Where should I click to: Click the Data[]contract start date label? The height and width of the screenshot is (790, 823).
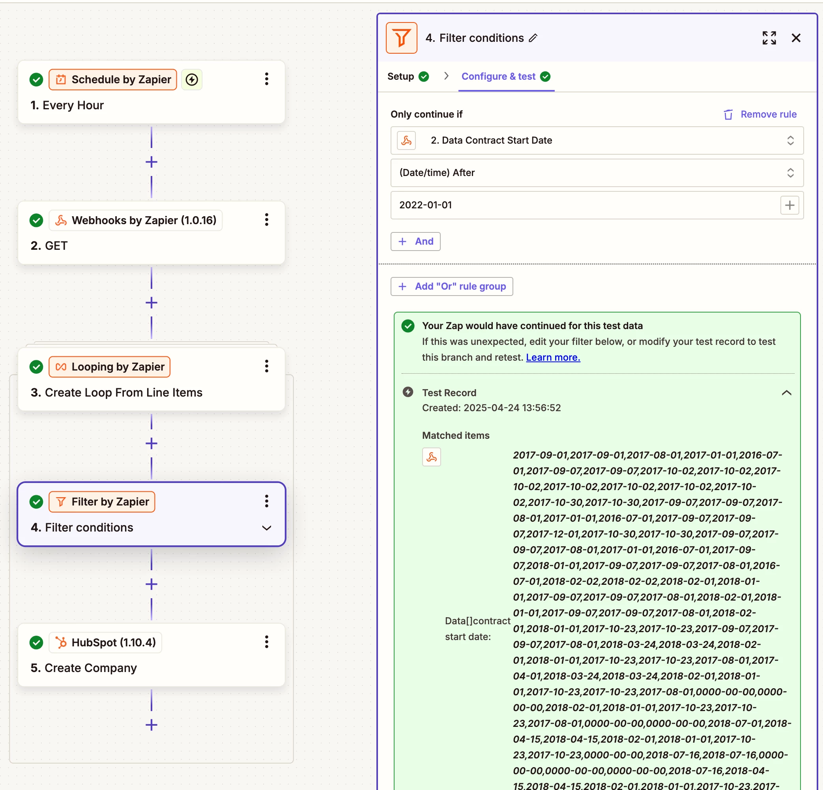(477, 629)
